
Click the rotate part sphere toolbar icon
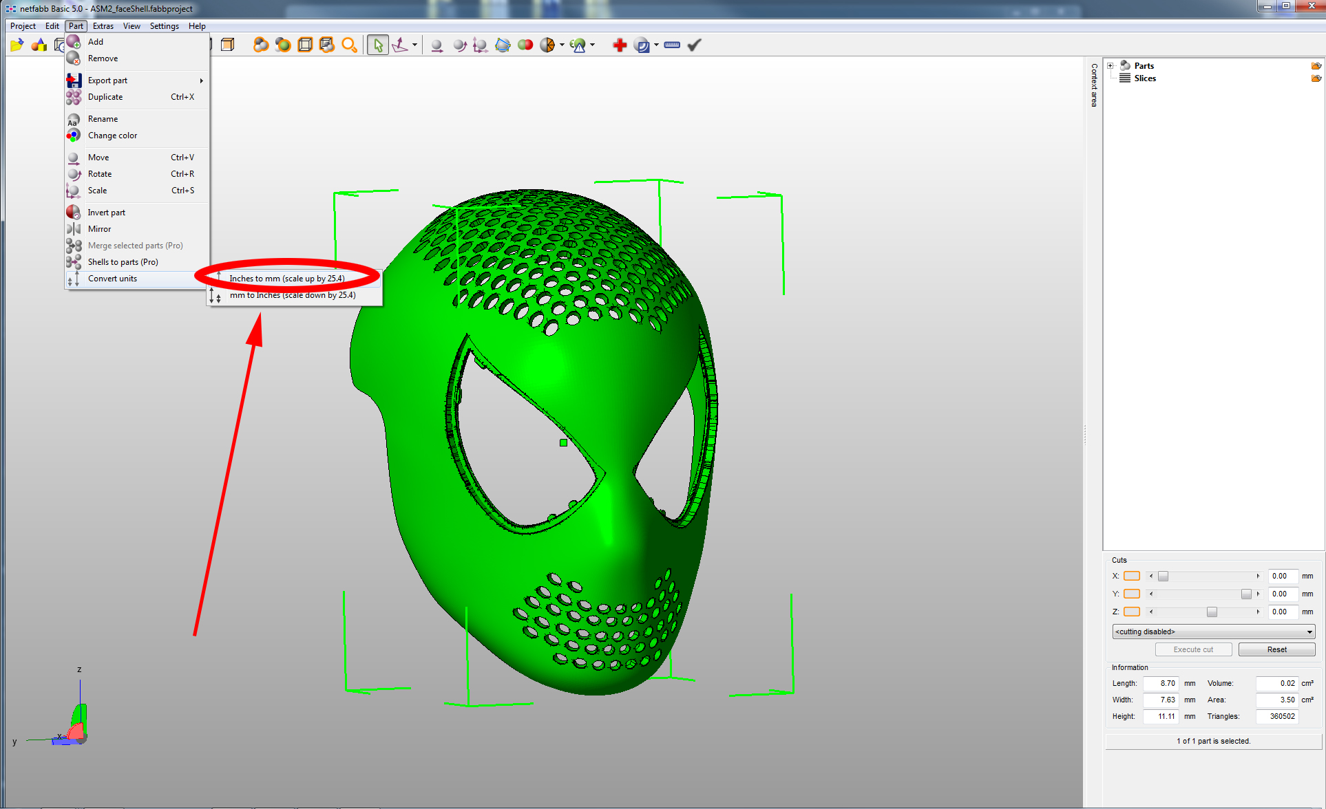click(x=459, y=45)
